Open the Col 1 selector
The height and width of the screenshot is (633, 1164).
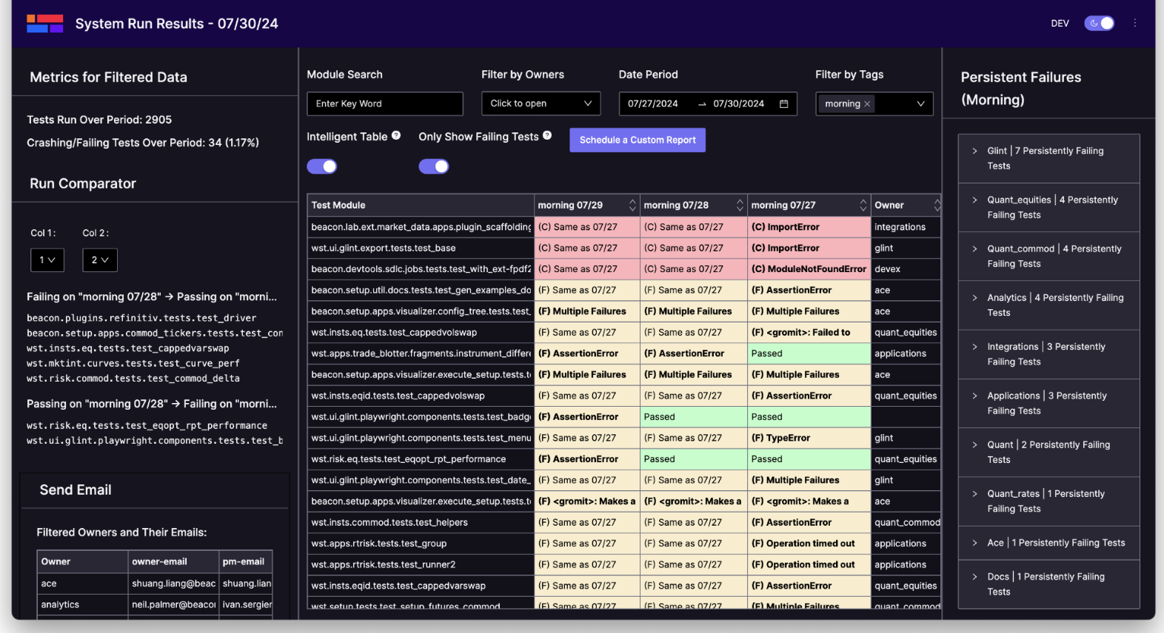47,260
